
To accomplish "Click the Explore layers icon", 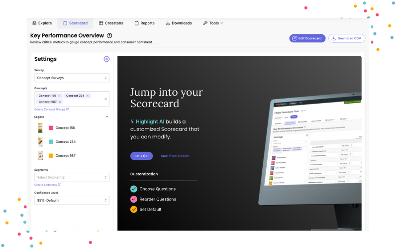I will [x=34, y=23].
